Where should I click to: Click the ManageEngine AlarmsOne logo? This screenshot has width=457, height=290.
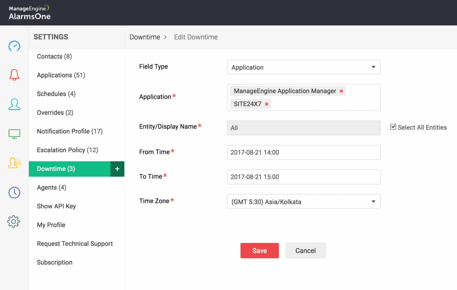point(30,13)
